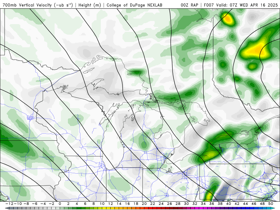Click the "10" colorbar label
Screen dimensions: 280x210
[102, 204]
